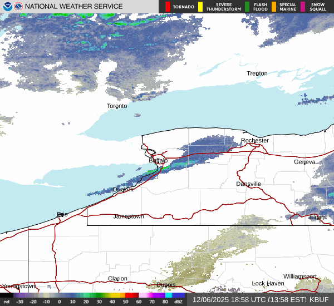
Task: Click the Dansville city label
Action: 248,184
